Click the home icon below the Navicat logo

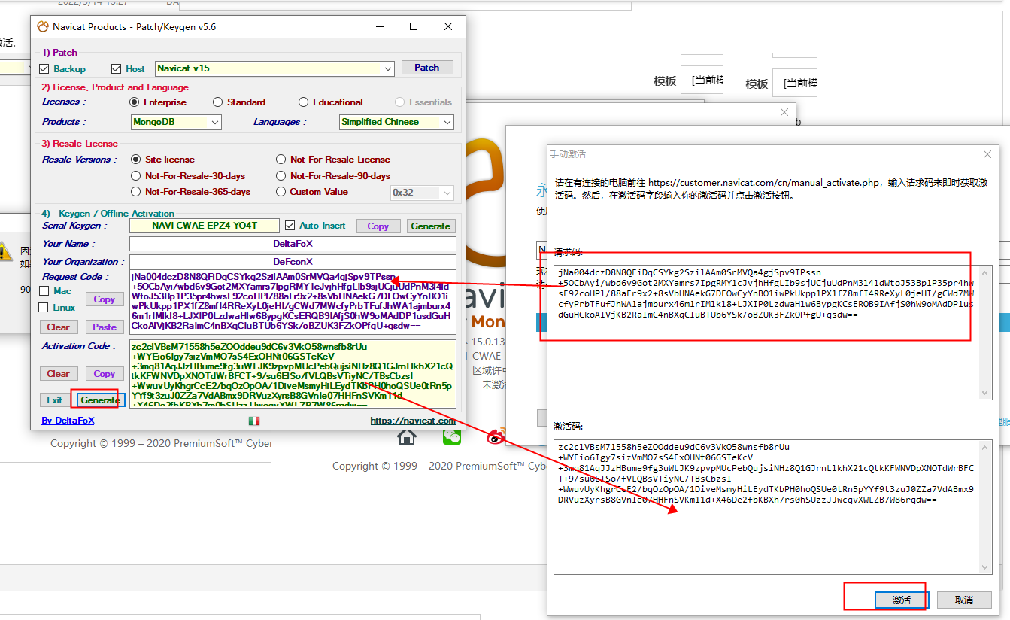(x=407, y=436)
